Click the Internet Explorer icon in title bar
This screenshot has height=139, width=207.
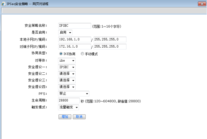[3, 4]
